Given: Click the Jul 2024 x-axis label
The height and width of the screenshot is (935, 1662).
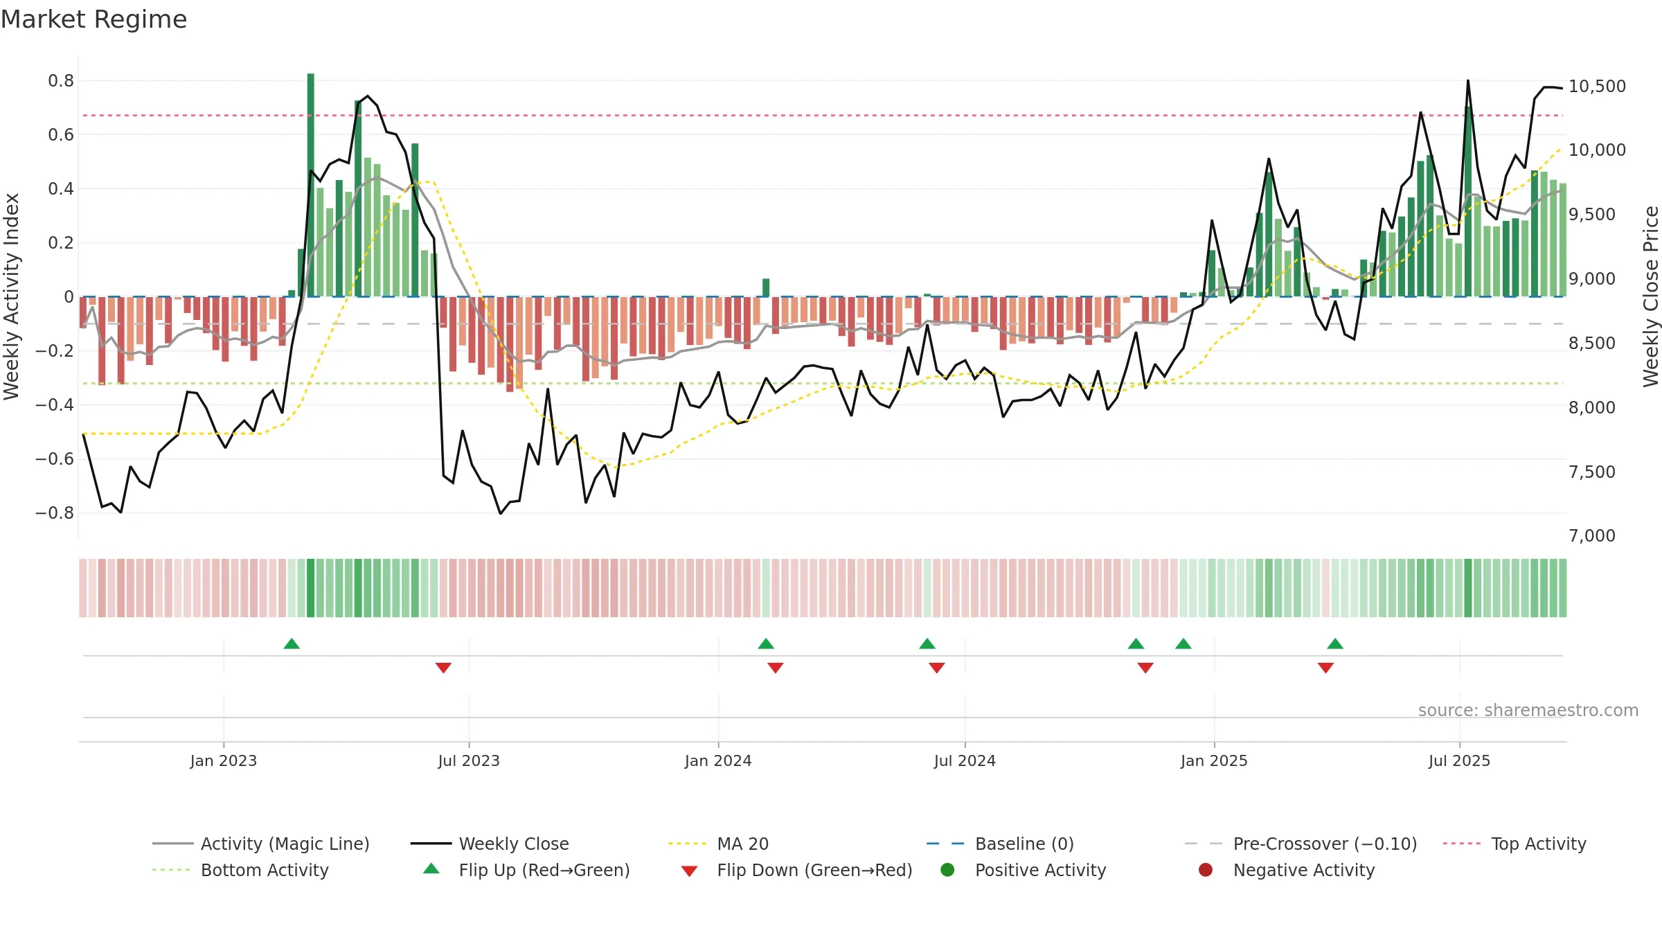Looking at the screenshot, I should [965, 760].
